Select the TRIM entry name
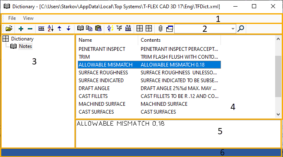 click(84, 57)
